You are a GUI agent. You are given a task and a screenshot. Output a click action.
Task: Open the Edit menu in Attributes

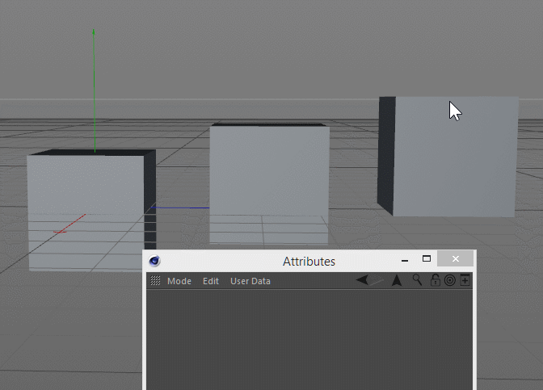coord(211,281)
